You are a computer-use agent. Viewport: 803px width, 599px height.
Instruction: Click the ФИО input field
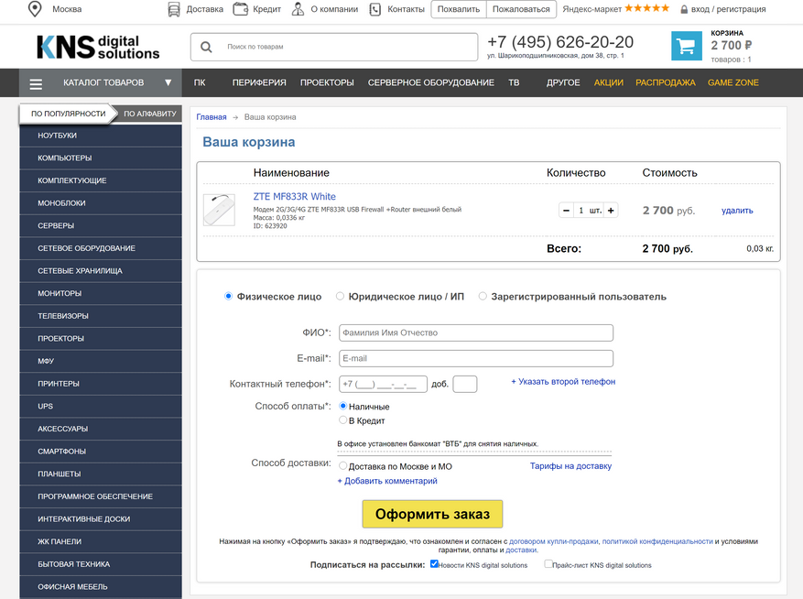click(x=475, y=332)
